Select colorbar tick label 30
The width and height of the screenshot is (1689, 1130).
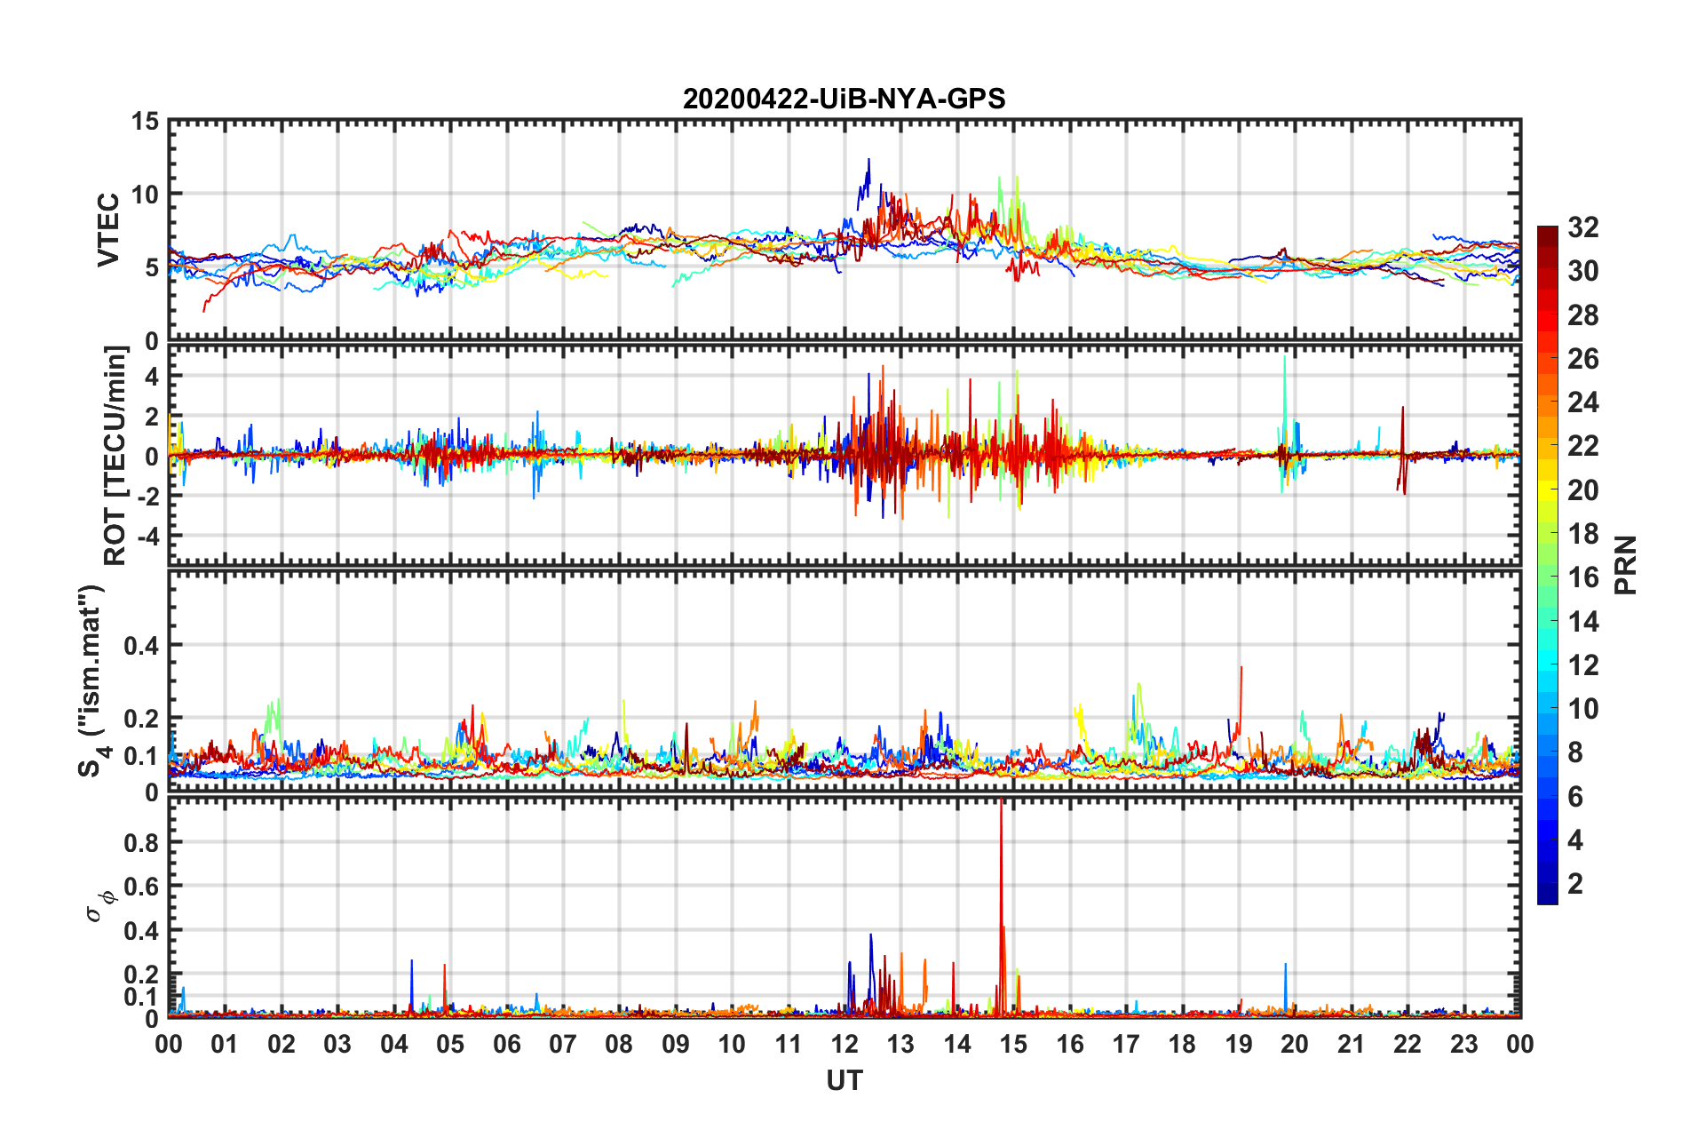click(1583, 271)
